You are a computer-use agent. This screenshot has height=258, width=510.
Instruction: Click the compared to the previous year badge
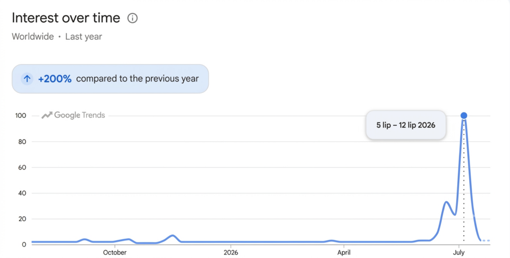pos(110,79)
